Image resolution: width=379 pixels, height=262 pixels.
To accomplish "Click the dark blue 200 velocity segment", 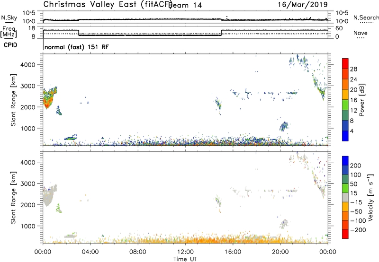I will click(x=345, y=161).
